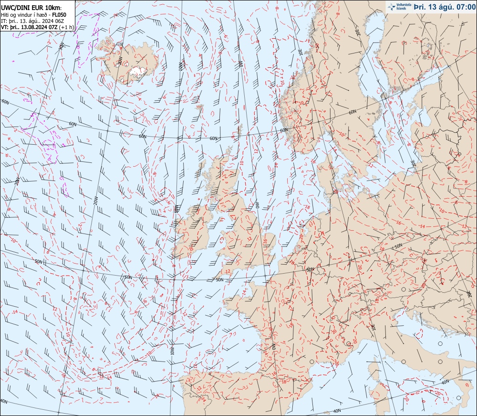Click the '20E' label over northern Sweden
Image resolution: width=477 pixels, height=416 pixels.
point(358,32)
